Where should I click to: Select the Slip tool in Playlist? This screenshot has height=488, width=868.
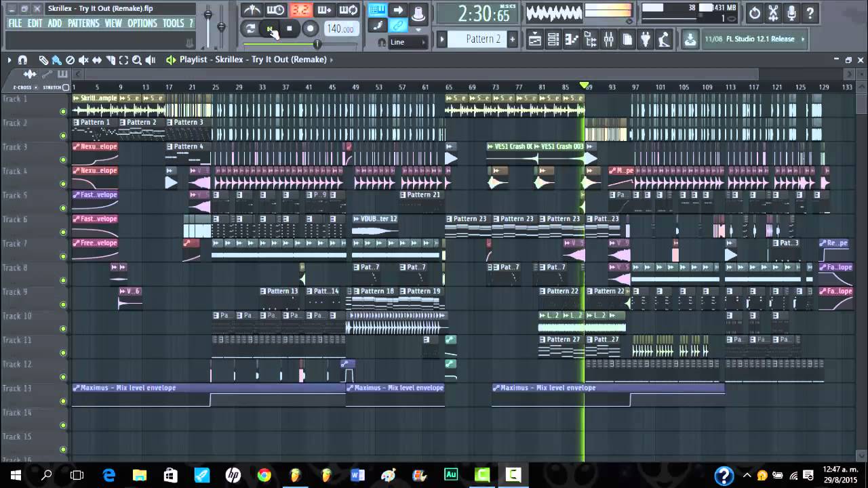(97, 60)
